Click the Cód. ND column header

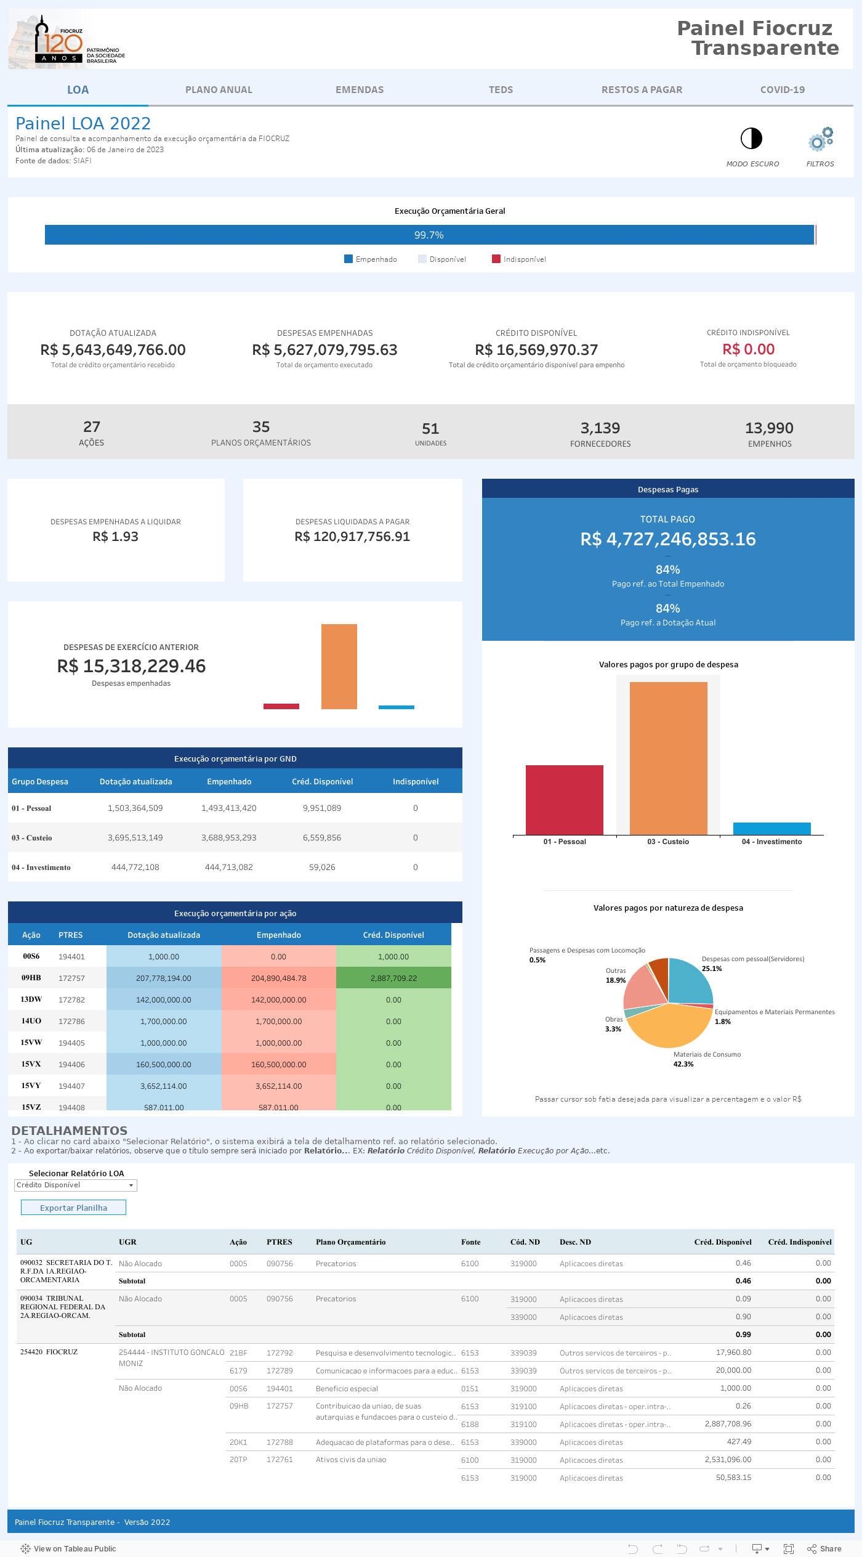525,1242
